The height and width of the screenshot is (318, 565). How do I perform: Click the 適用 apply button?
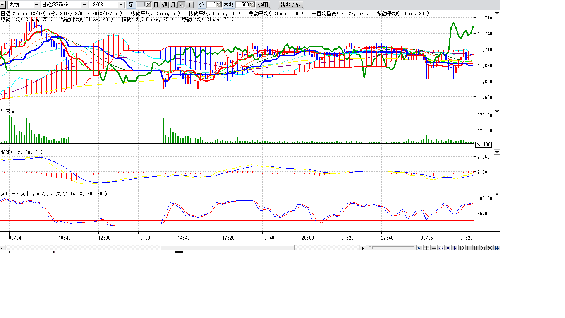(263, 5)
